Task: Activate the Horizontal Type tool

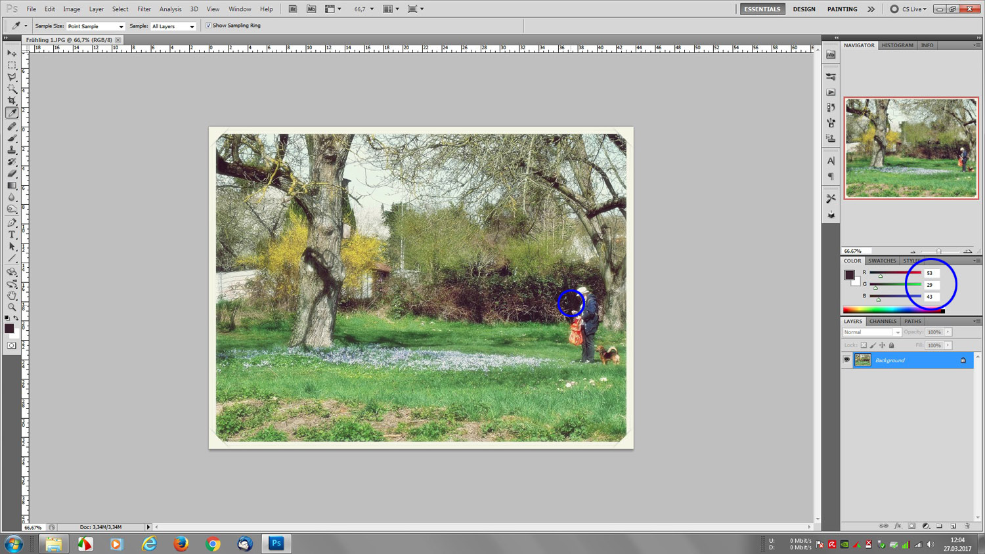Action: (12, 234)
